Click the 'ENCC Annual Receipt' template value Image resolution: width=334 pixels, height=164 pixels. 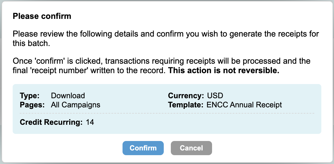(x=244, y=105)
